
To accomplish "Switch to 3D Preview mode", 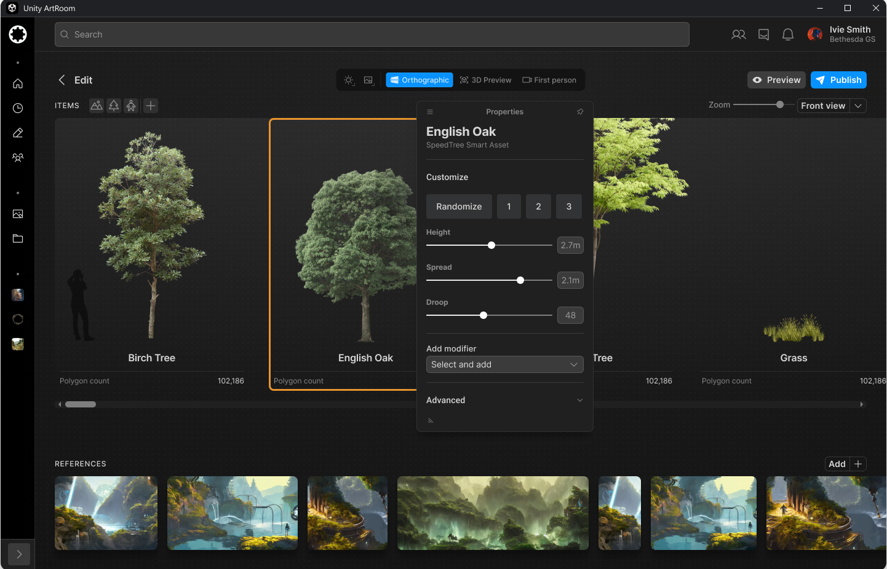I will [485, 80].
